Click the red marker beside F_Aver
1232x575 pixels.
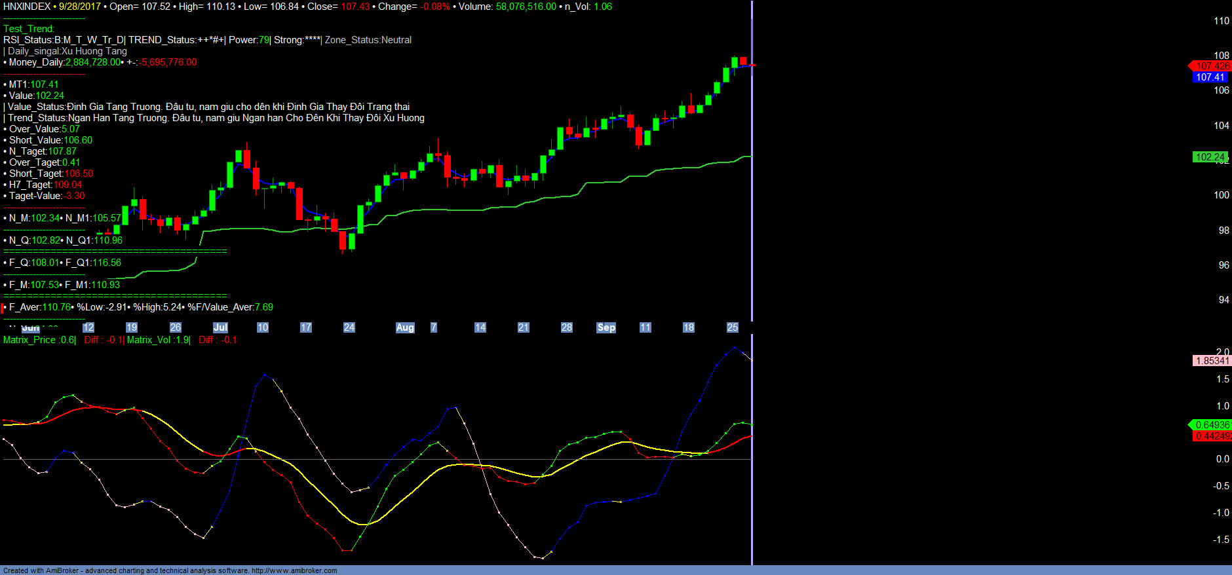click(x=3, y=308)
